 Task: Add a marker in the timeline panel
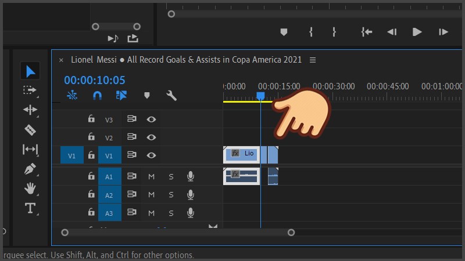click(147, 95)
